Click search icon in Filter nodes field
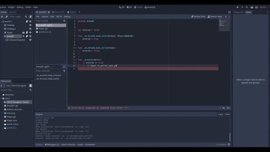The width and height of the screenshot is (270, 152). coord(26,17)
